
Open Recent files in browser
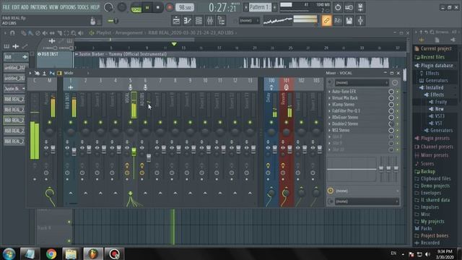pos(432,57)
